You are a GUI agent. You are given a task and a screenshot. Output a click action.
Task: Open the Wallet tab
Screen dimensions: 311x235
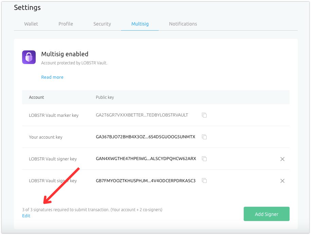click(31, 24)
